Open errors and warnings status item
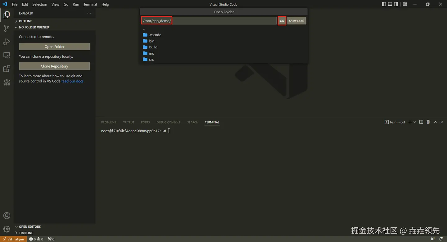The image size is (447, 242). tap(36, 239)
